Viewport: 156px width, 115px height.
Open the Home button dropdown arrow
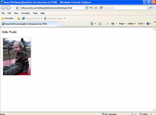(x=95, y=24)
